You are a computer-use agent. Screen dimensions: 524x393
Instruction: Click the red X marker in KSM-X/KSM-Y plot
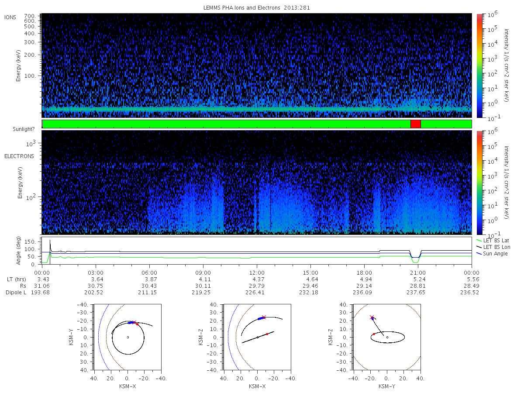[134, 322]
